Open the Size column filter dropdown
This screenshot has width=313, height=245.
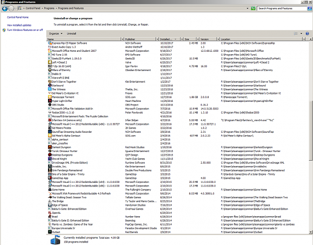[198, 39]
